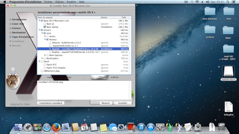Open Programme d'installation menu
This screenshot has height=134, width=239.
click(25, 2)
